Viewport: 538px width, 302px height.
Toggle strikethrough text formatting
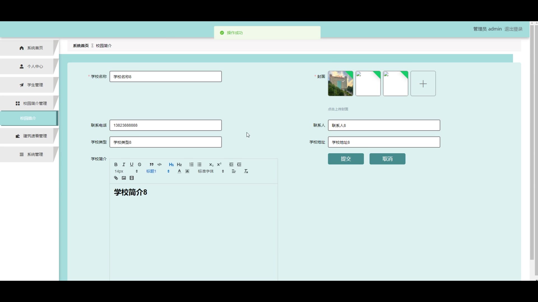pos(140,164)
